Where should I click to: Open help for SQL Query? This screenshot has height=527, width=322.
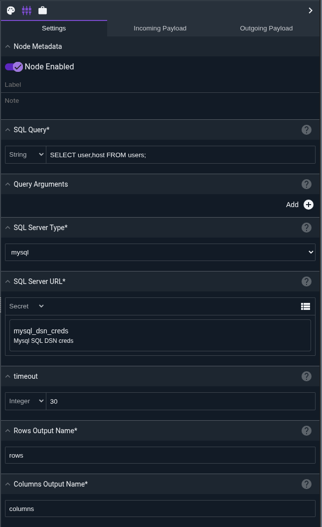tap(307, 130)
